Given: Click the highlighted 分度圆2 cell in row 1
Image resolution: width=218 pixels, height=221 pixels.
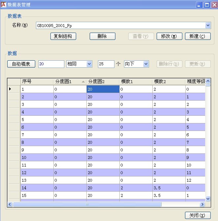Looking at the screenshot, I should click(103, 89).
